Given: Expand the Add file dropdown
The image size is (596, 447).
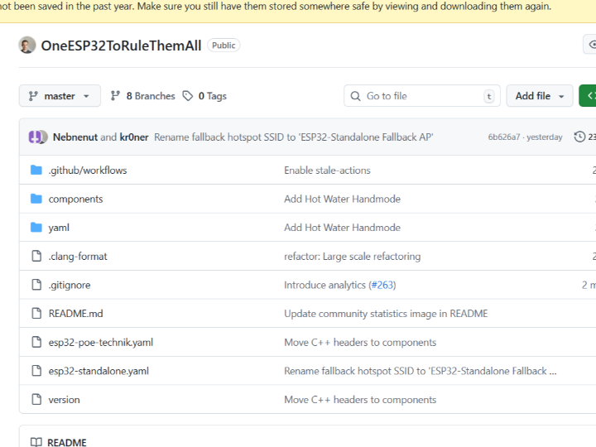Looking at the screenshot, I should pos(539,96).
